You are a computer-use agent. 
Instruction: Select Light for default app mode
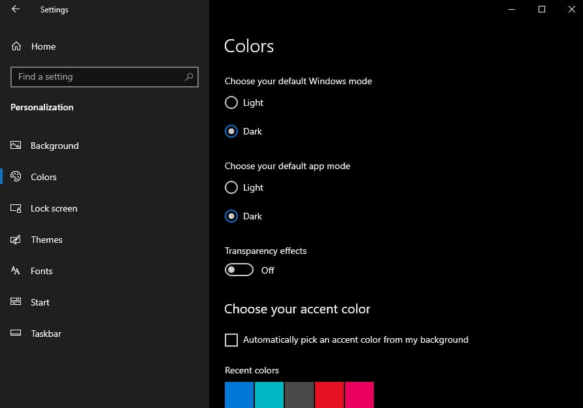(231, 187)
